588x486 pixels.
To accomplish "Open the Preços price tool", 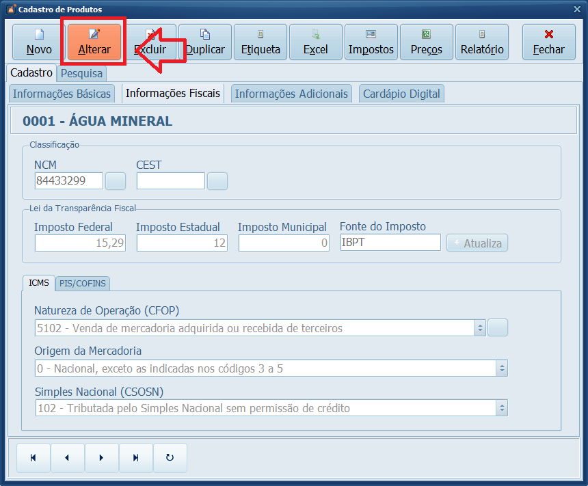I will pyautogui.click(x=427, y=42).
